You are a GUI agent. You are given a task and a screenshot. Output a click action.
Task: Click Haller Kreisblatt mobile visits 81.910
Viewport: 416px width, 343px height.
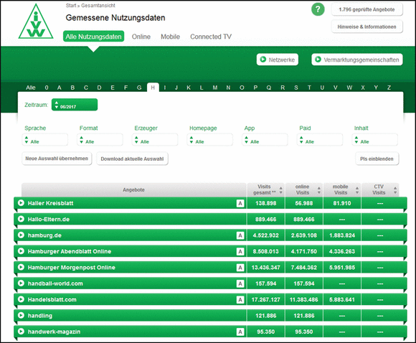click(x=342, y=203)
